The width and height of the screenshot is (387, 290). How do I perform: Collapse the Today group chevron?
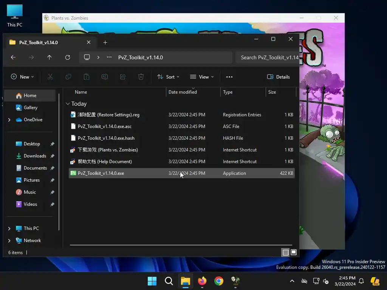pyautogui.click(x=68, y=104)
